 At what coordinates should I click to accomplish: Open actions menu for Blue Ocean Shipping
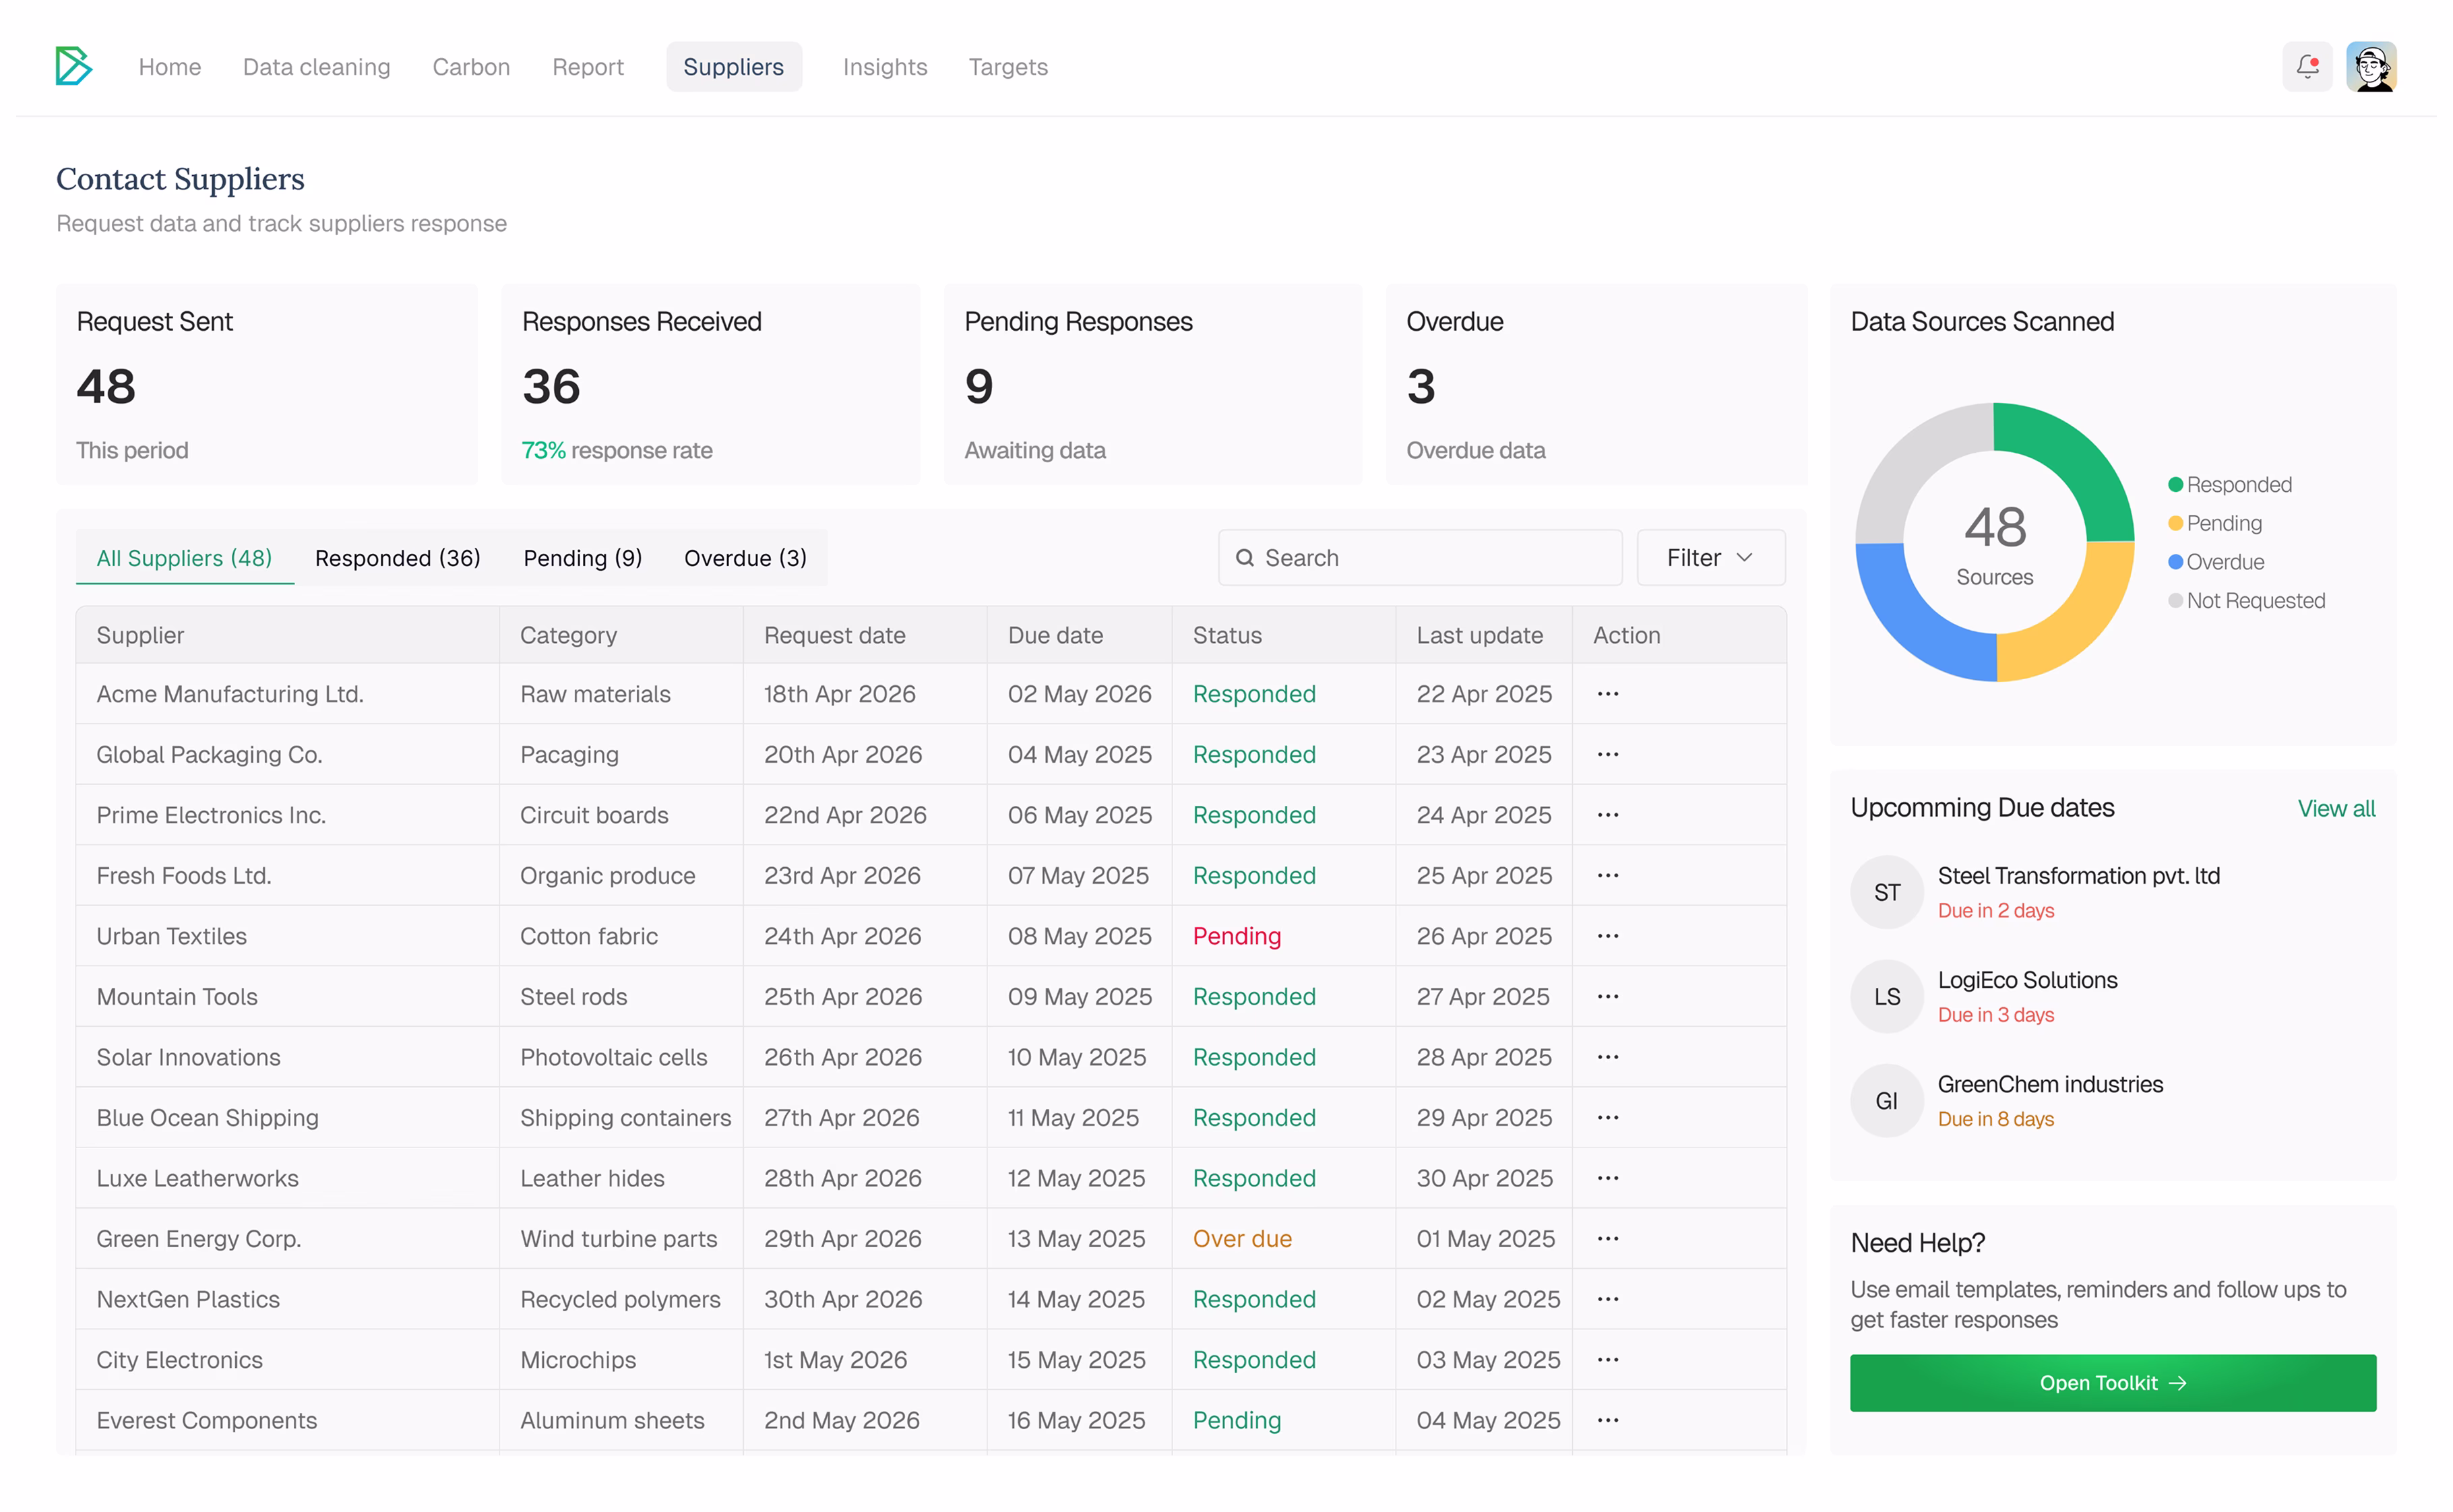click(1607, 1117)
